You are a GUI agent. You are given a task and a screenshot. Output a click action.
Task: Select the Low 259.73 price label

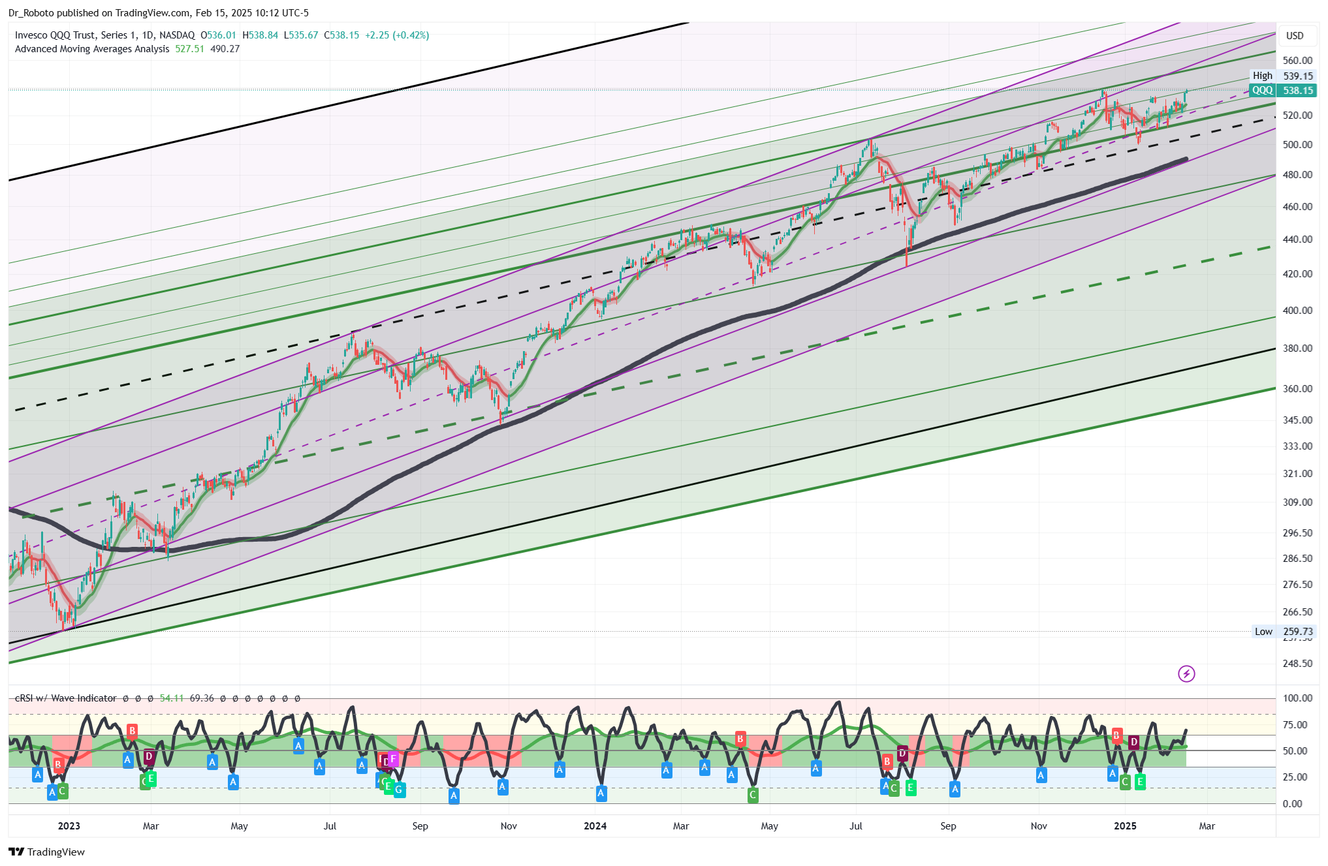click(x=1284, y=632)
